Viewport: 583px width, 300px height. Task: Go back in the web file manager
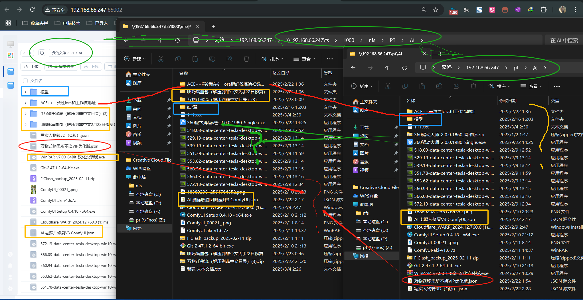(x=24, y=53)
